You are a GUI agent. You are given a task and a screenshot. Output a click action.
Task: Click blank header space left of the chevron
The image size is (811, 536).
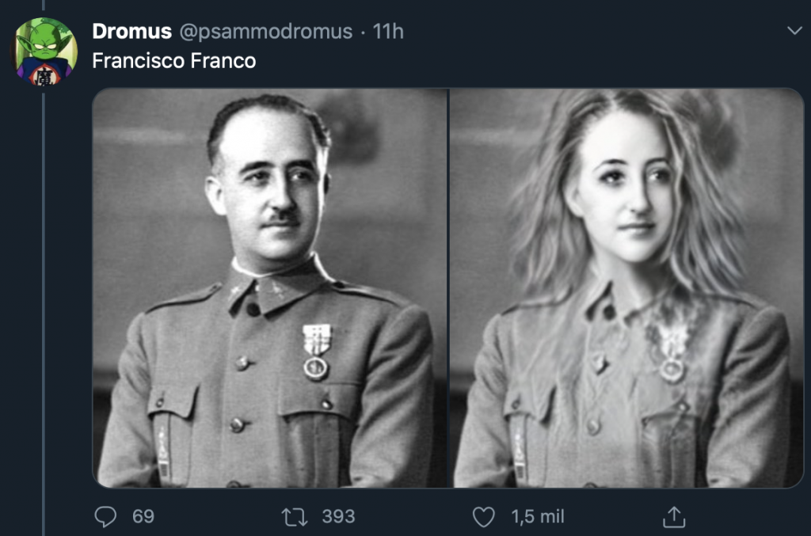point(594,32)
